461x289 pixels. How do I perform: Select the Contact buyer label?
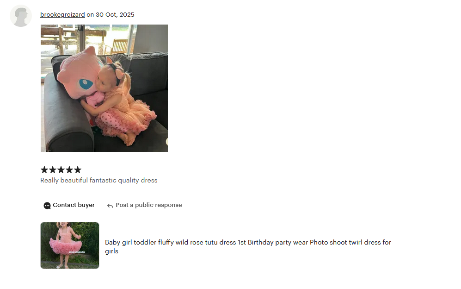(74, 205)
